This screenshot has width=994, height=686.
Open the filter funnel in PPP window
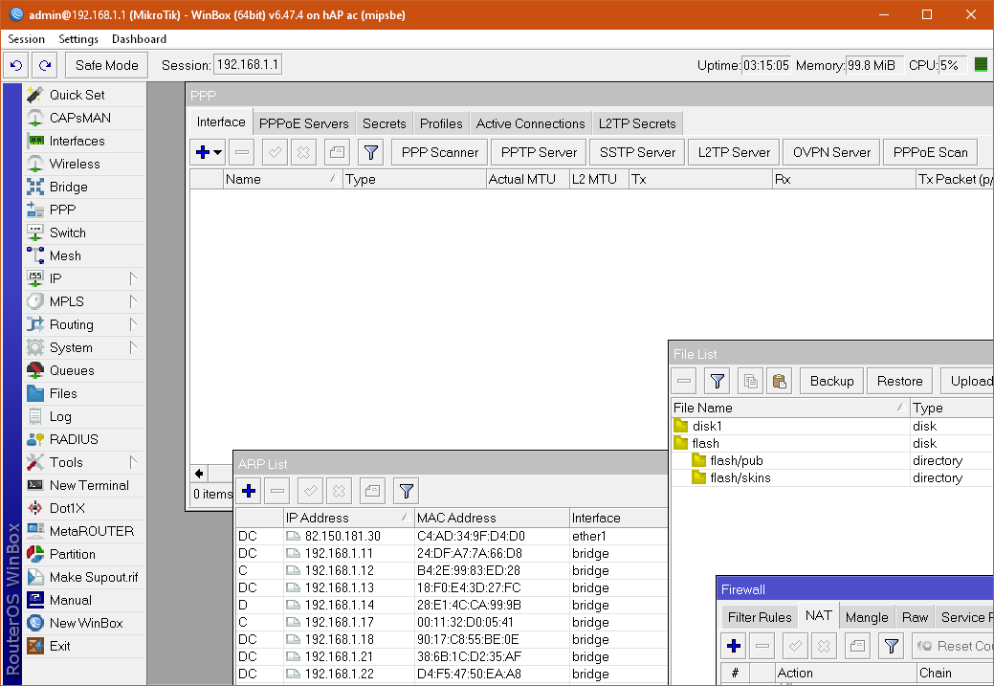coord(370,152)
